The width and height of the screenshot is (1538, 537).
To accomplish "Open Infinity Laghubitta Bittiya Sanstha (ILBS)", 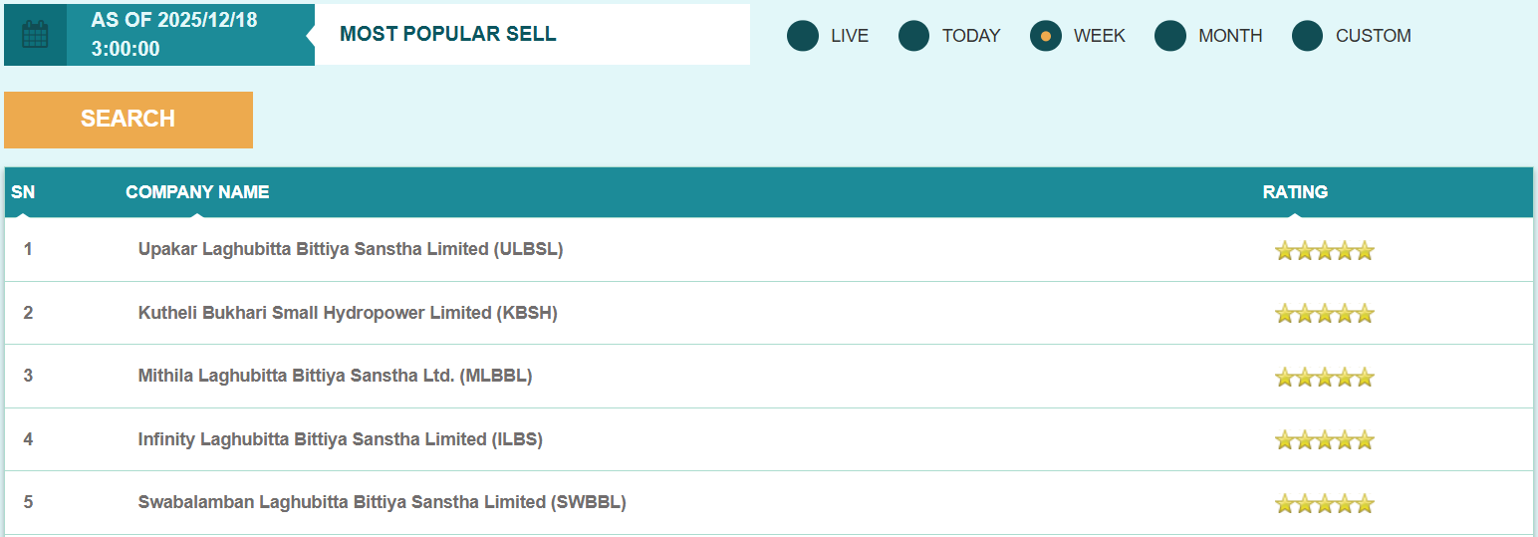I will pyautogui.click(x=340, y=439).
